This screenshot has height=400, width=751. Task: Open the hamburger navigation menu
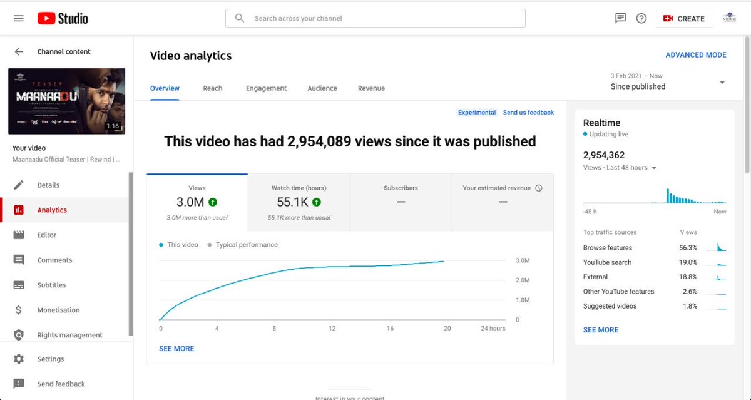click(19, 19)
